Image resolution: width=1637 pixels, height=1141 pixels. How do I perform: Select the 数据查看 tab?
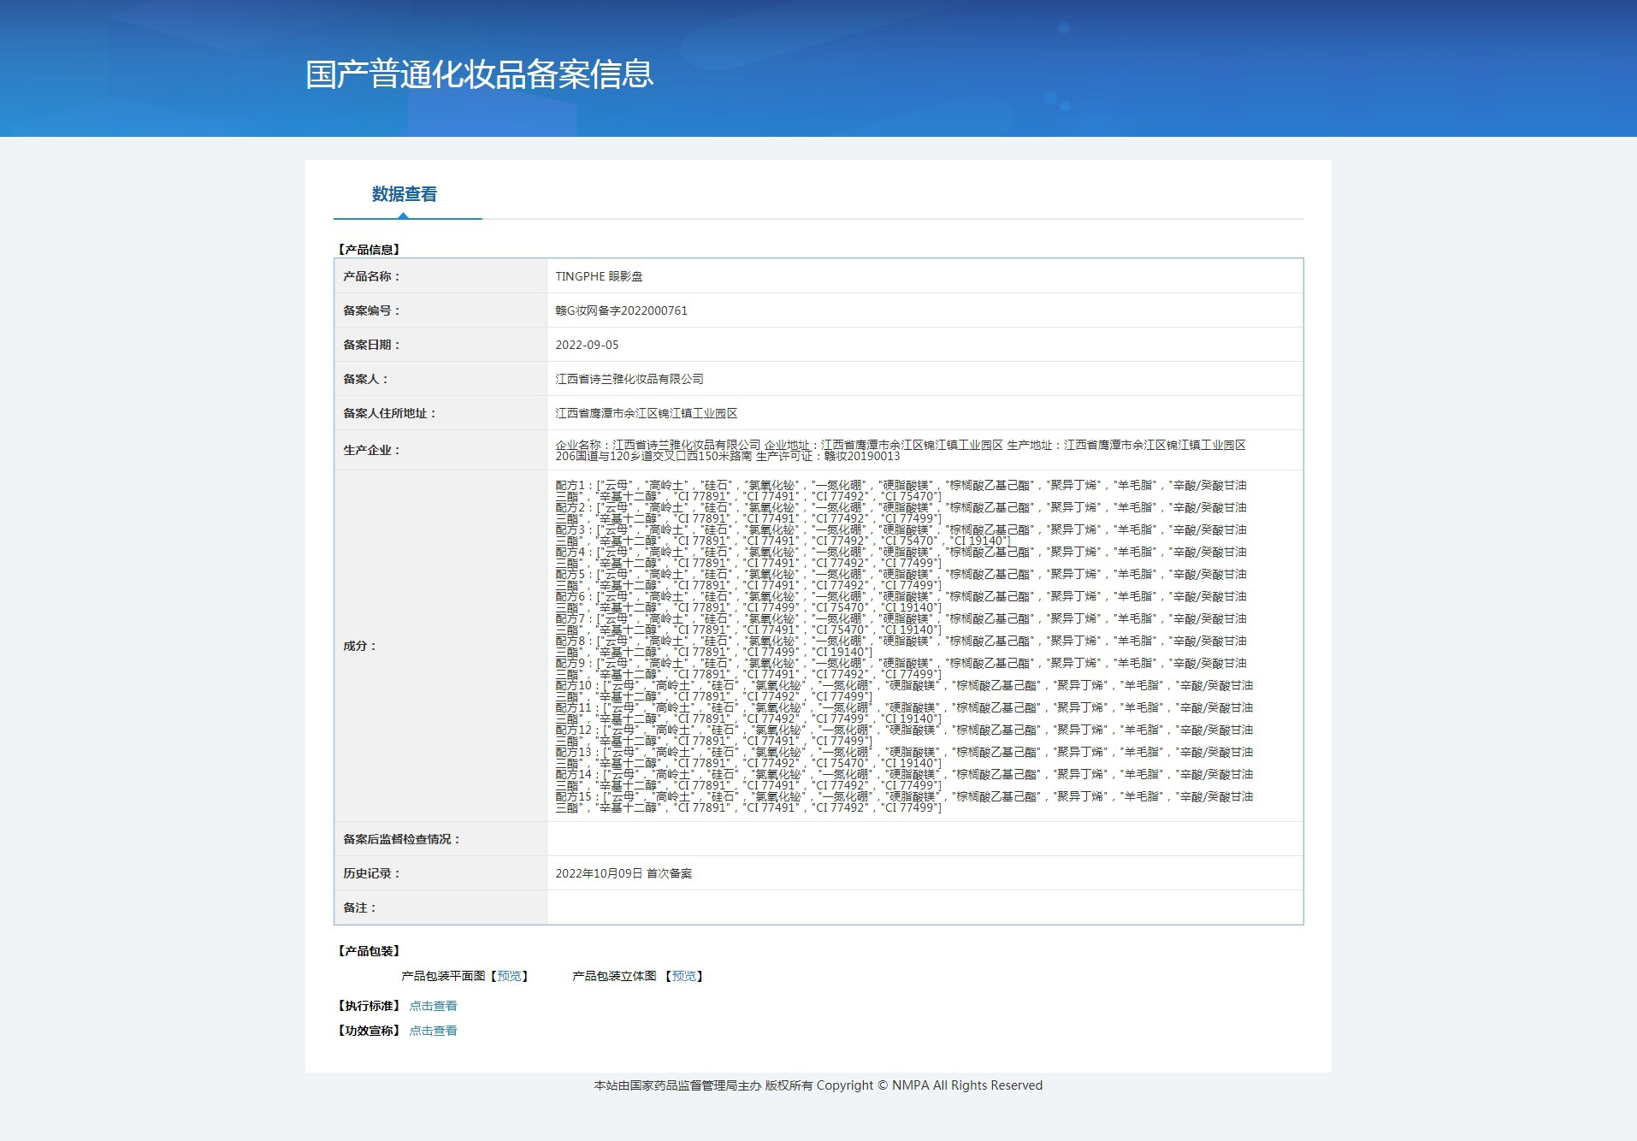405,194
